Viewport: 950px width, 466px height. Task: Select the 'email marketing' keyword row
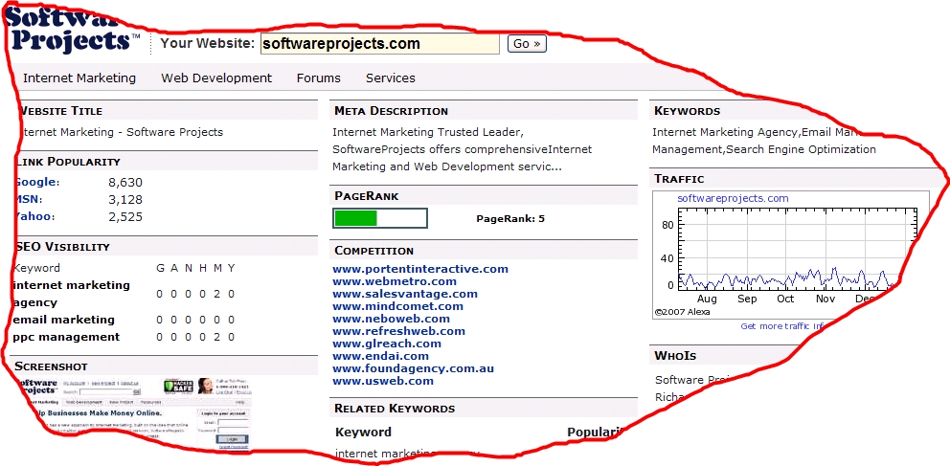pos(124,320)
